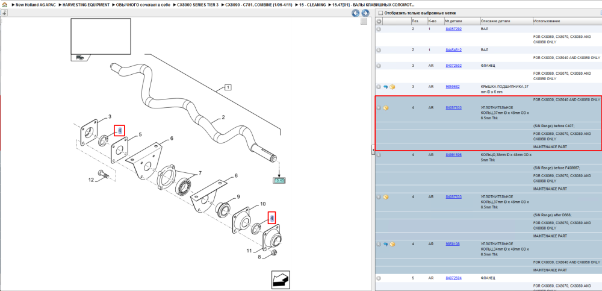Viewport: 602px width, 291px height.
Task: Select callout 11 on the diagram
Action: (x=249, y=251)
